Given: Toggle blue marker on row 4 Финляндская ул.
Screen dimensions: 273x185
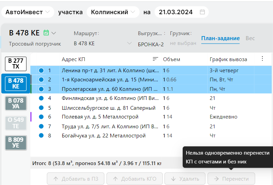Looking at the screenshot, I should point(41,98).
